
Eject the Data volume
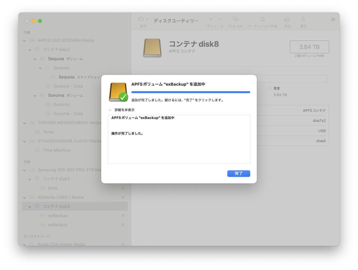pyautogui.click(x=123, y=188)
